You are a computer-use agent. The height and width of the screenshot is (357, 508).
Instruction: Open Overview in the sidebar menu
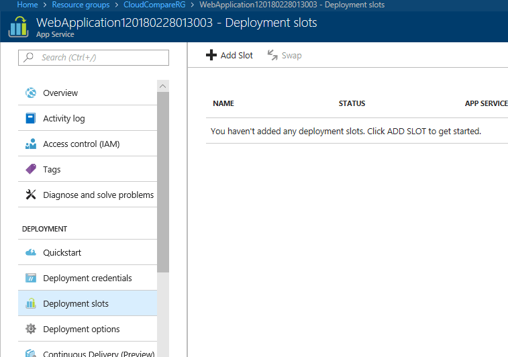pyautogui.click(x=87, y=93)
